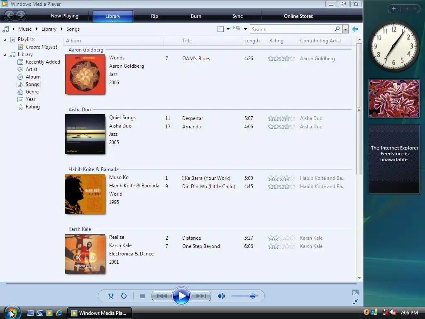This screenshot has height=319, width=425.
Task: Click the Stop button
Action: point(142,296)
